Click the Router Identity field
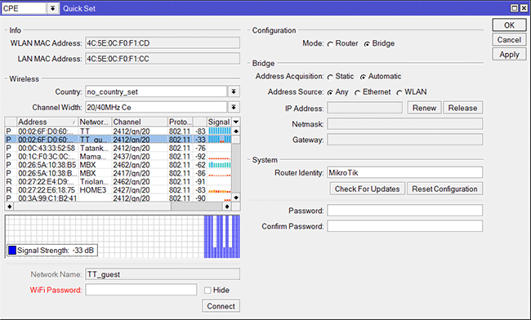Viewport: 531px width, 320px height. click(404, 172)
